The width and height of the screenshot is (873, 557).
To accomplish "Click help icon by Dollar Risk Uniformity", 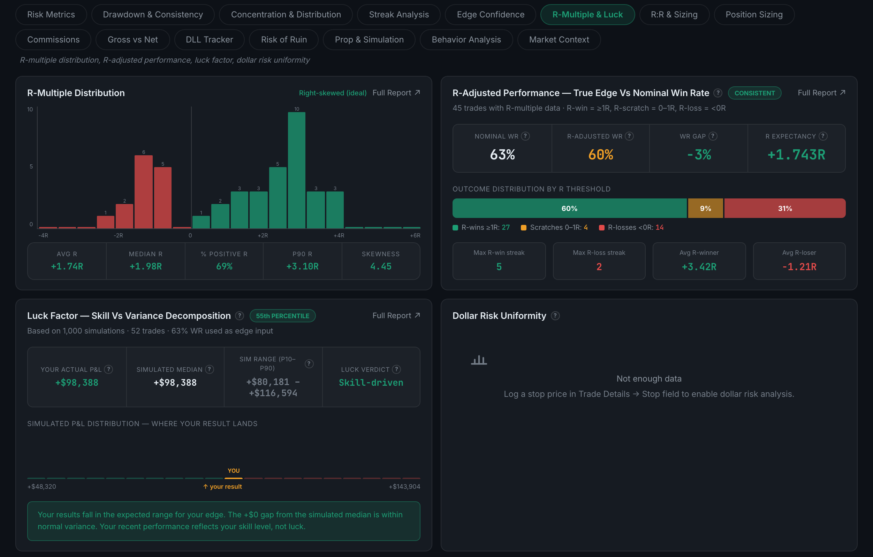I will pos(555,316).
